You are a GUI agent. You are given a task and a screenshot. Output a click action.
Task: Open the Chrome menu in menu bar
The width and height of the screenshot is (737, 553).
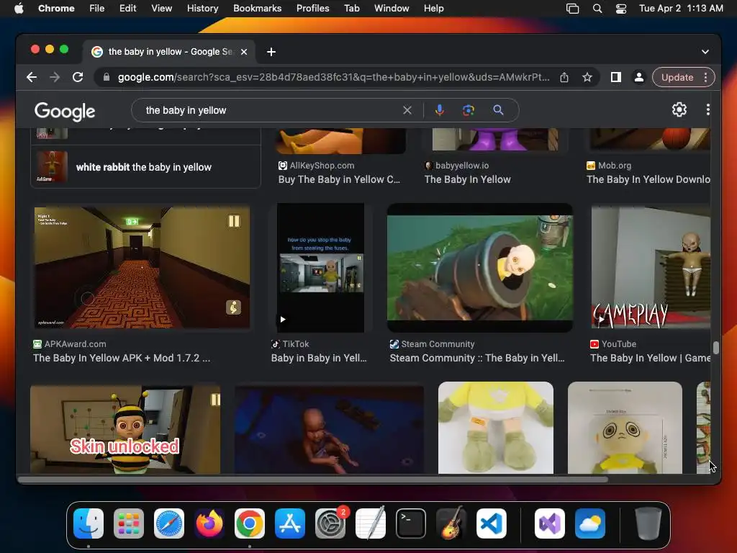(56, 8)
